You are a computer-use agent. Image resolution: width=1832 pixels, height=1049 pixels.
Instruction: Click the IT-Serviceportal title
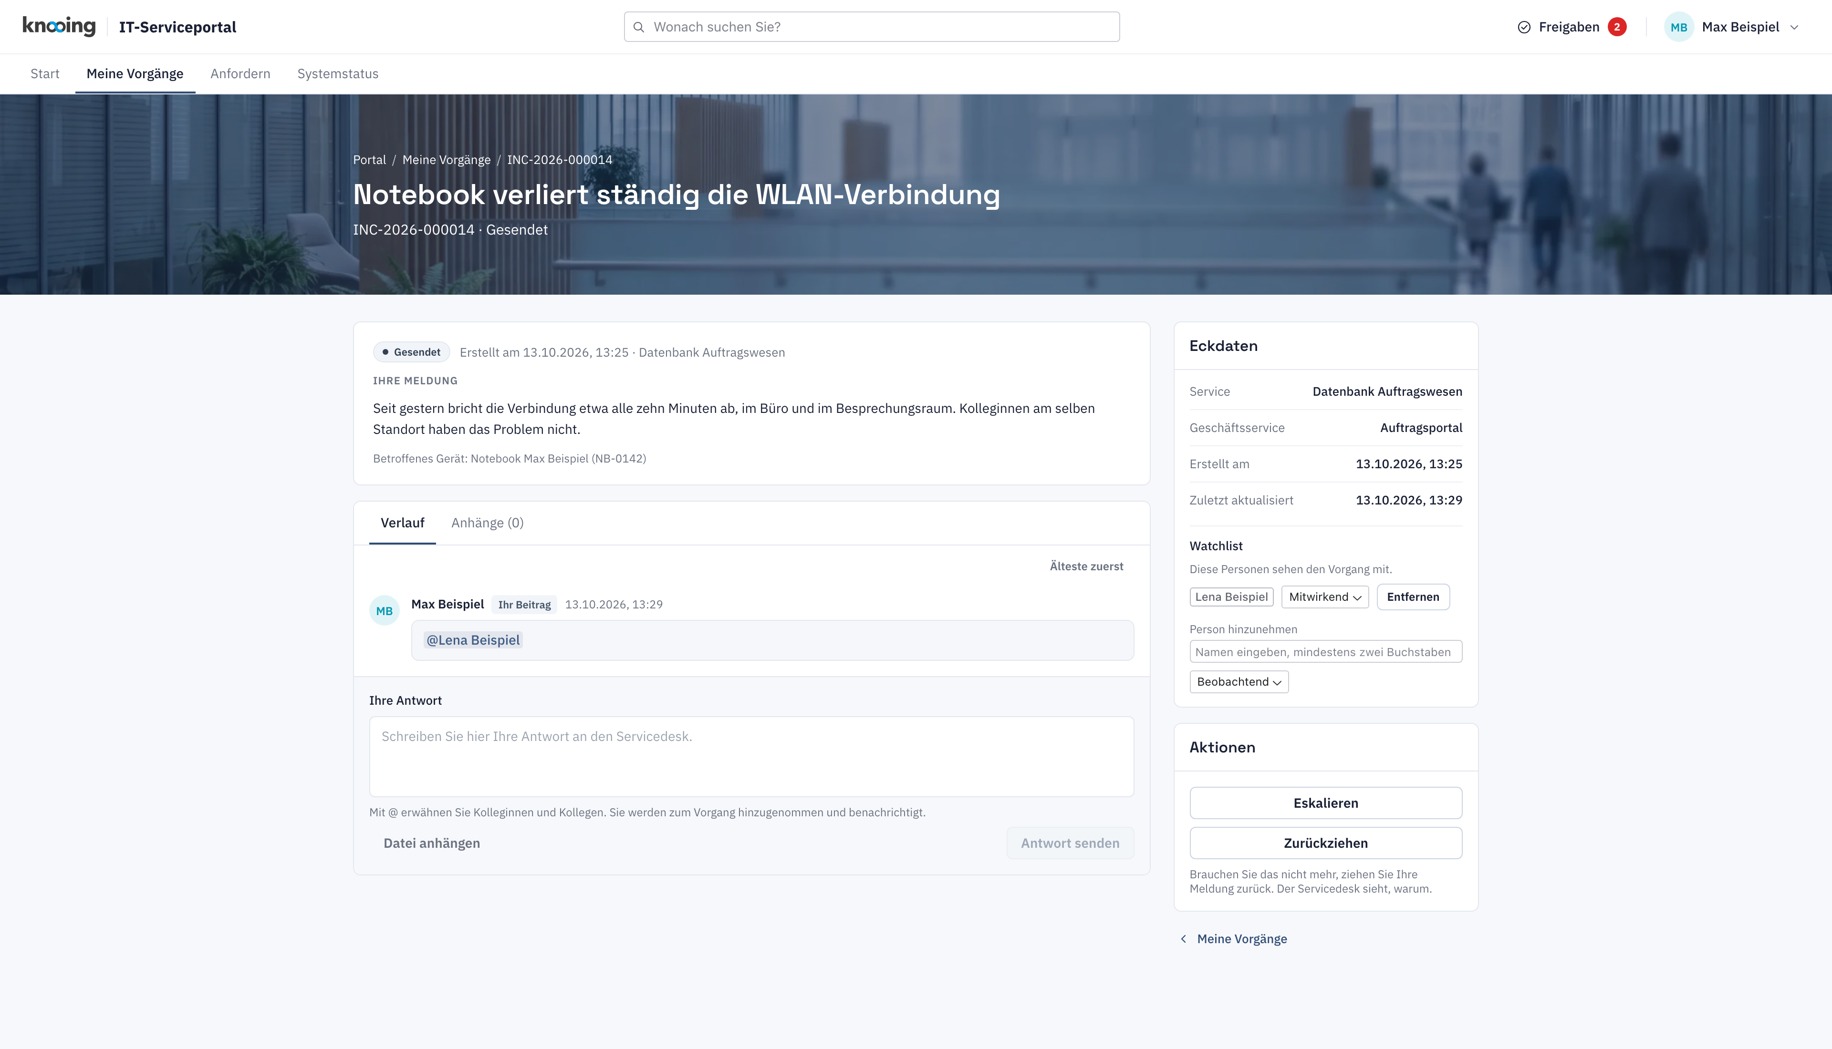point(177,27)
